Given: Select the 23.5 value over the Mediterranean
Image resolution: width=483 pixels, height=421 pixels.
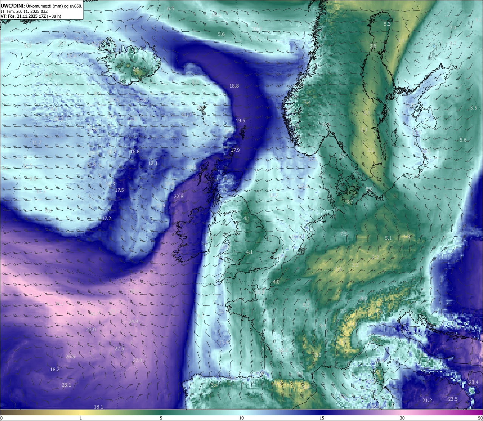Looking at the screenshot, I should click(x=453, y=399).
